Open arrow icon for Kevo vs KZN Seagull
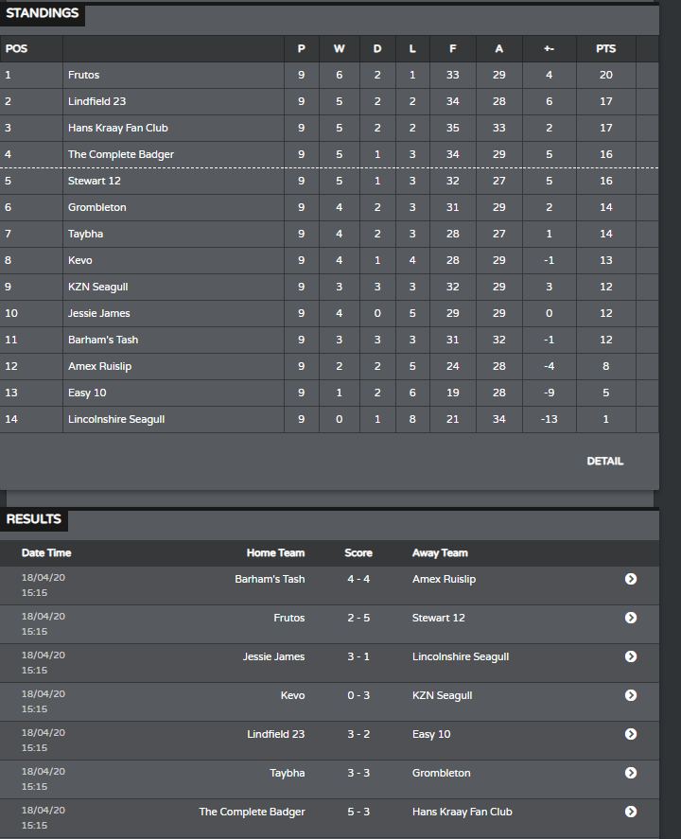The height and width of the screenshot is (839, 681). click(x=631, y=695)
